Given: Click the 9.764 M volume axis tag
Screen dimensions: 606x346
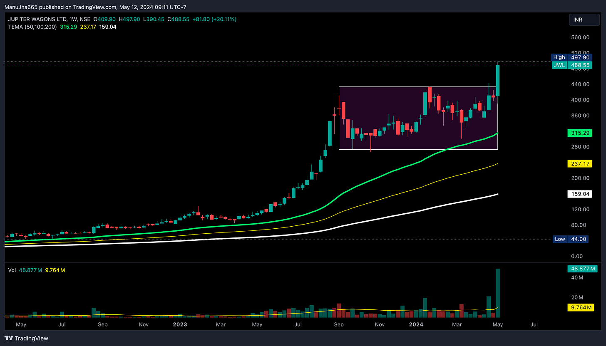Looking at the screenshot, I should tap(581, 308).
